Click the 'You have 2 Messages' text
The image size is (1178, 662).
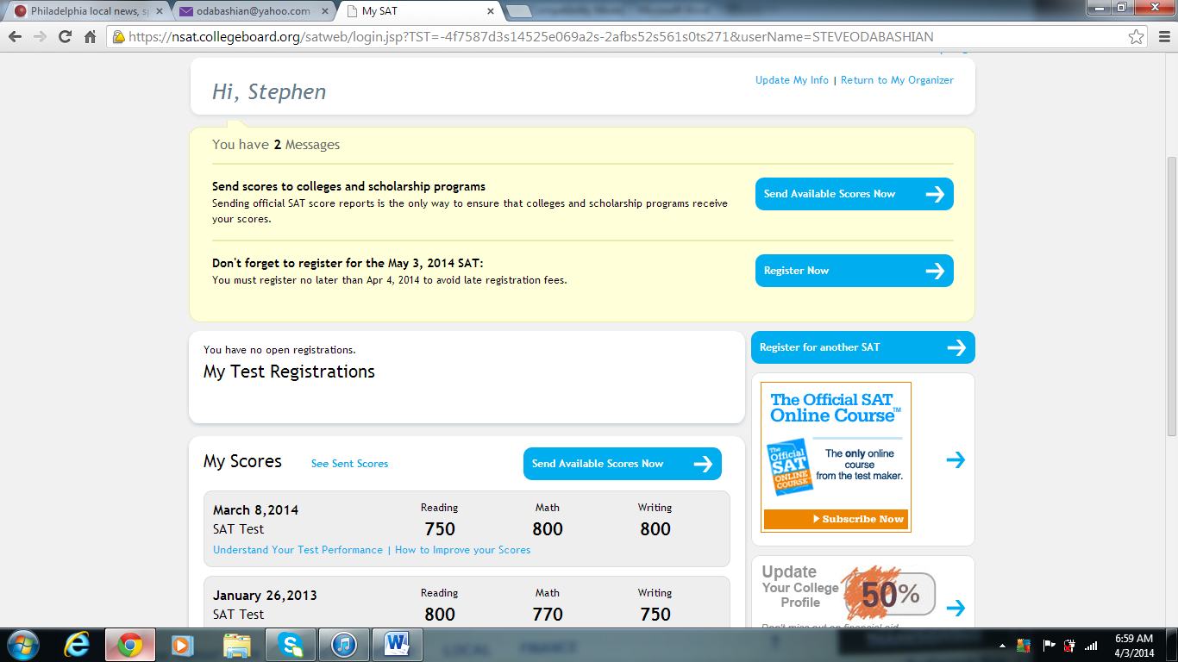pyautogui.click(x=276, y=145)
